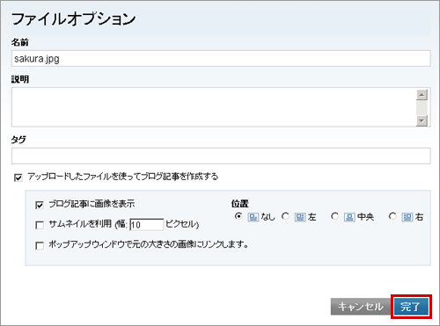Click the なし no-alignment icon

[x=253, y=217]
